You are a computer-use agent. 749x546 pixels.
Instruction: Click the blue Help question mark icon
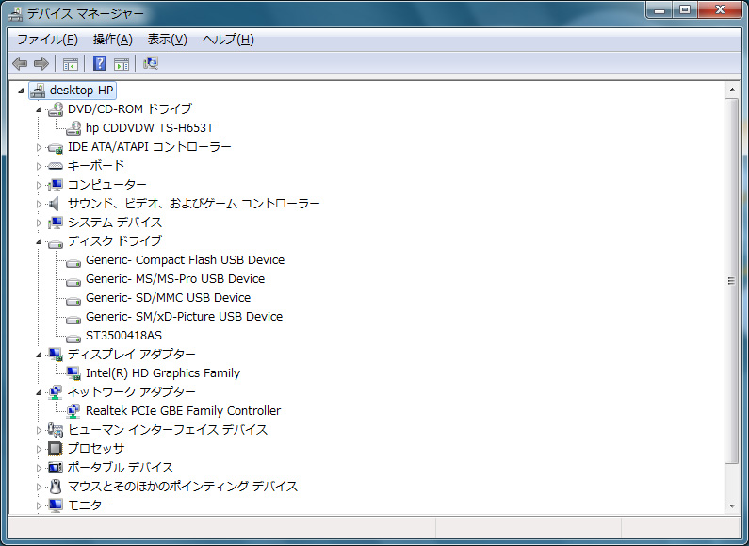pyautogui.click(x=99, y=63)
